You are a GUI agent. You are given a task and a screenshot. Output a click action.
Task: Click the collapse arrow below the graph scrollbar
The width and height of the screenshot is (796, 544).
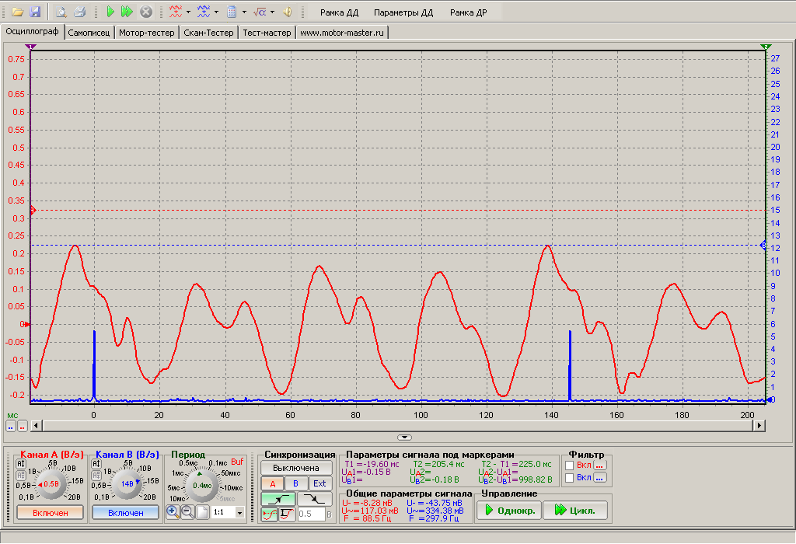[x=404, y=438]
